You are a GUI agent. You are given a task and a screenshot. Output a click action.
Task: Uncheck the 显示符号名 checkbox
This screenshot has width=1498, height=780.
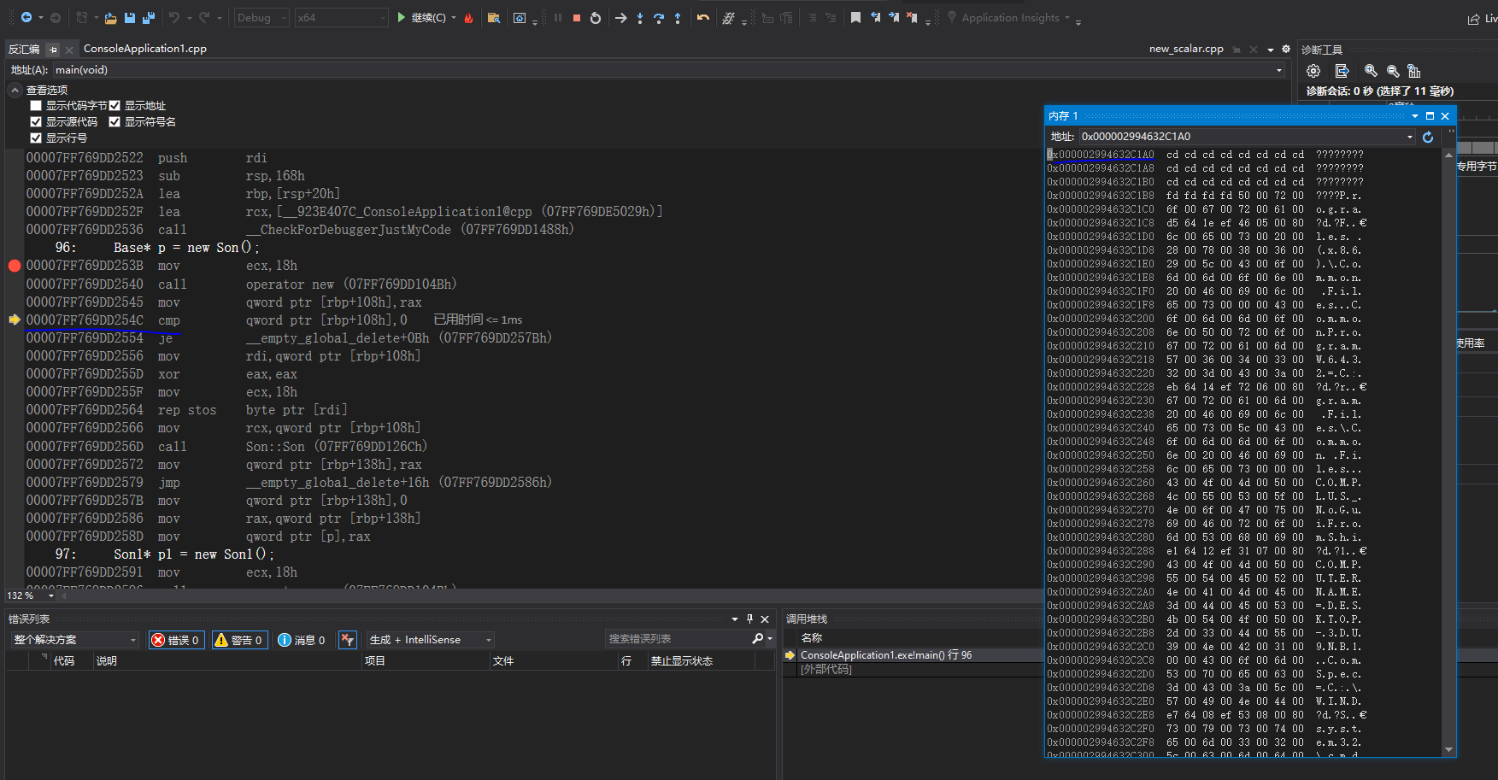[x=115, y=122]
